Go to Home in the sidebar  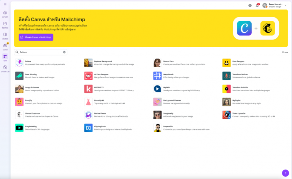coord(5,14)
